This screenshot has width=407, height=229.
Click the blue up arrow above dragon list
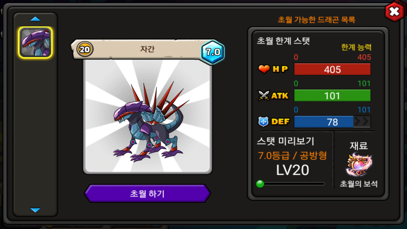coord(35,19)
